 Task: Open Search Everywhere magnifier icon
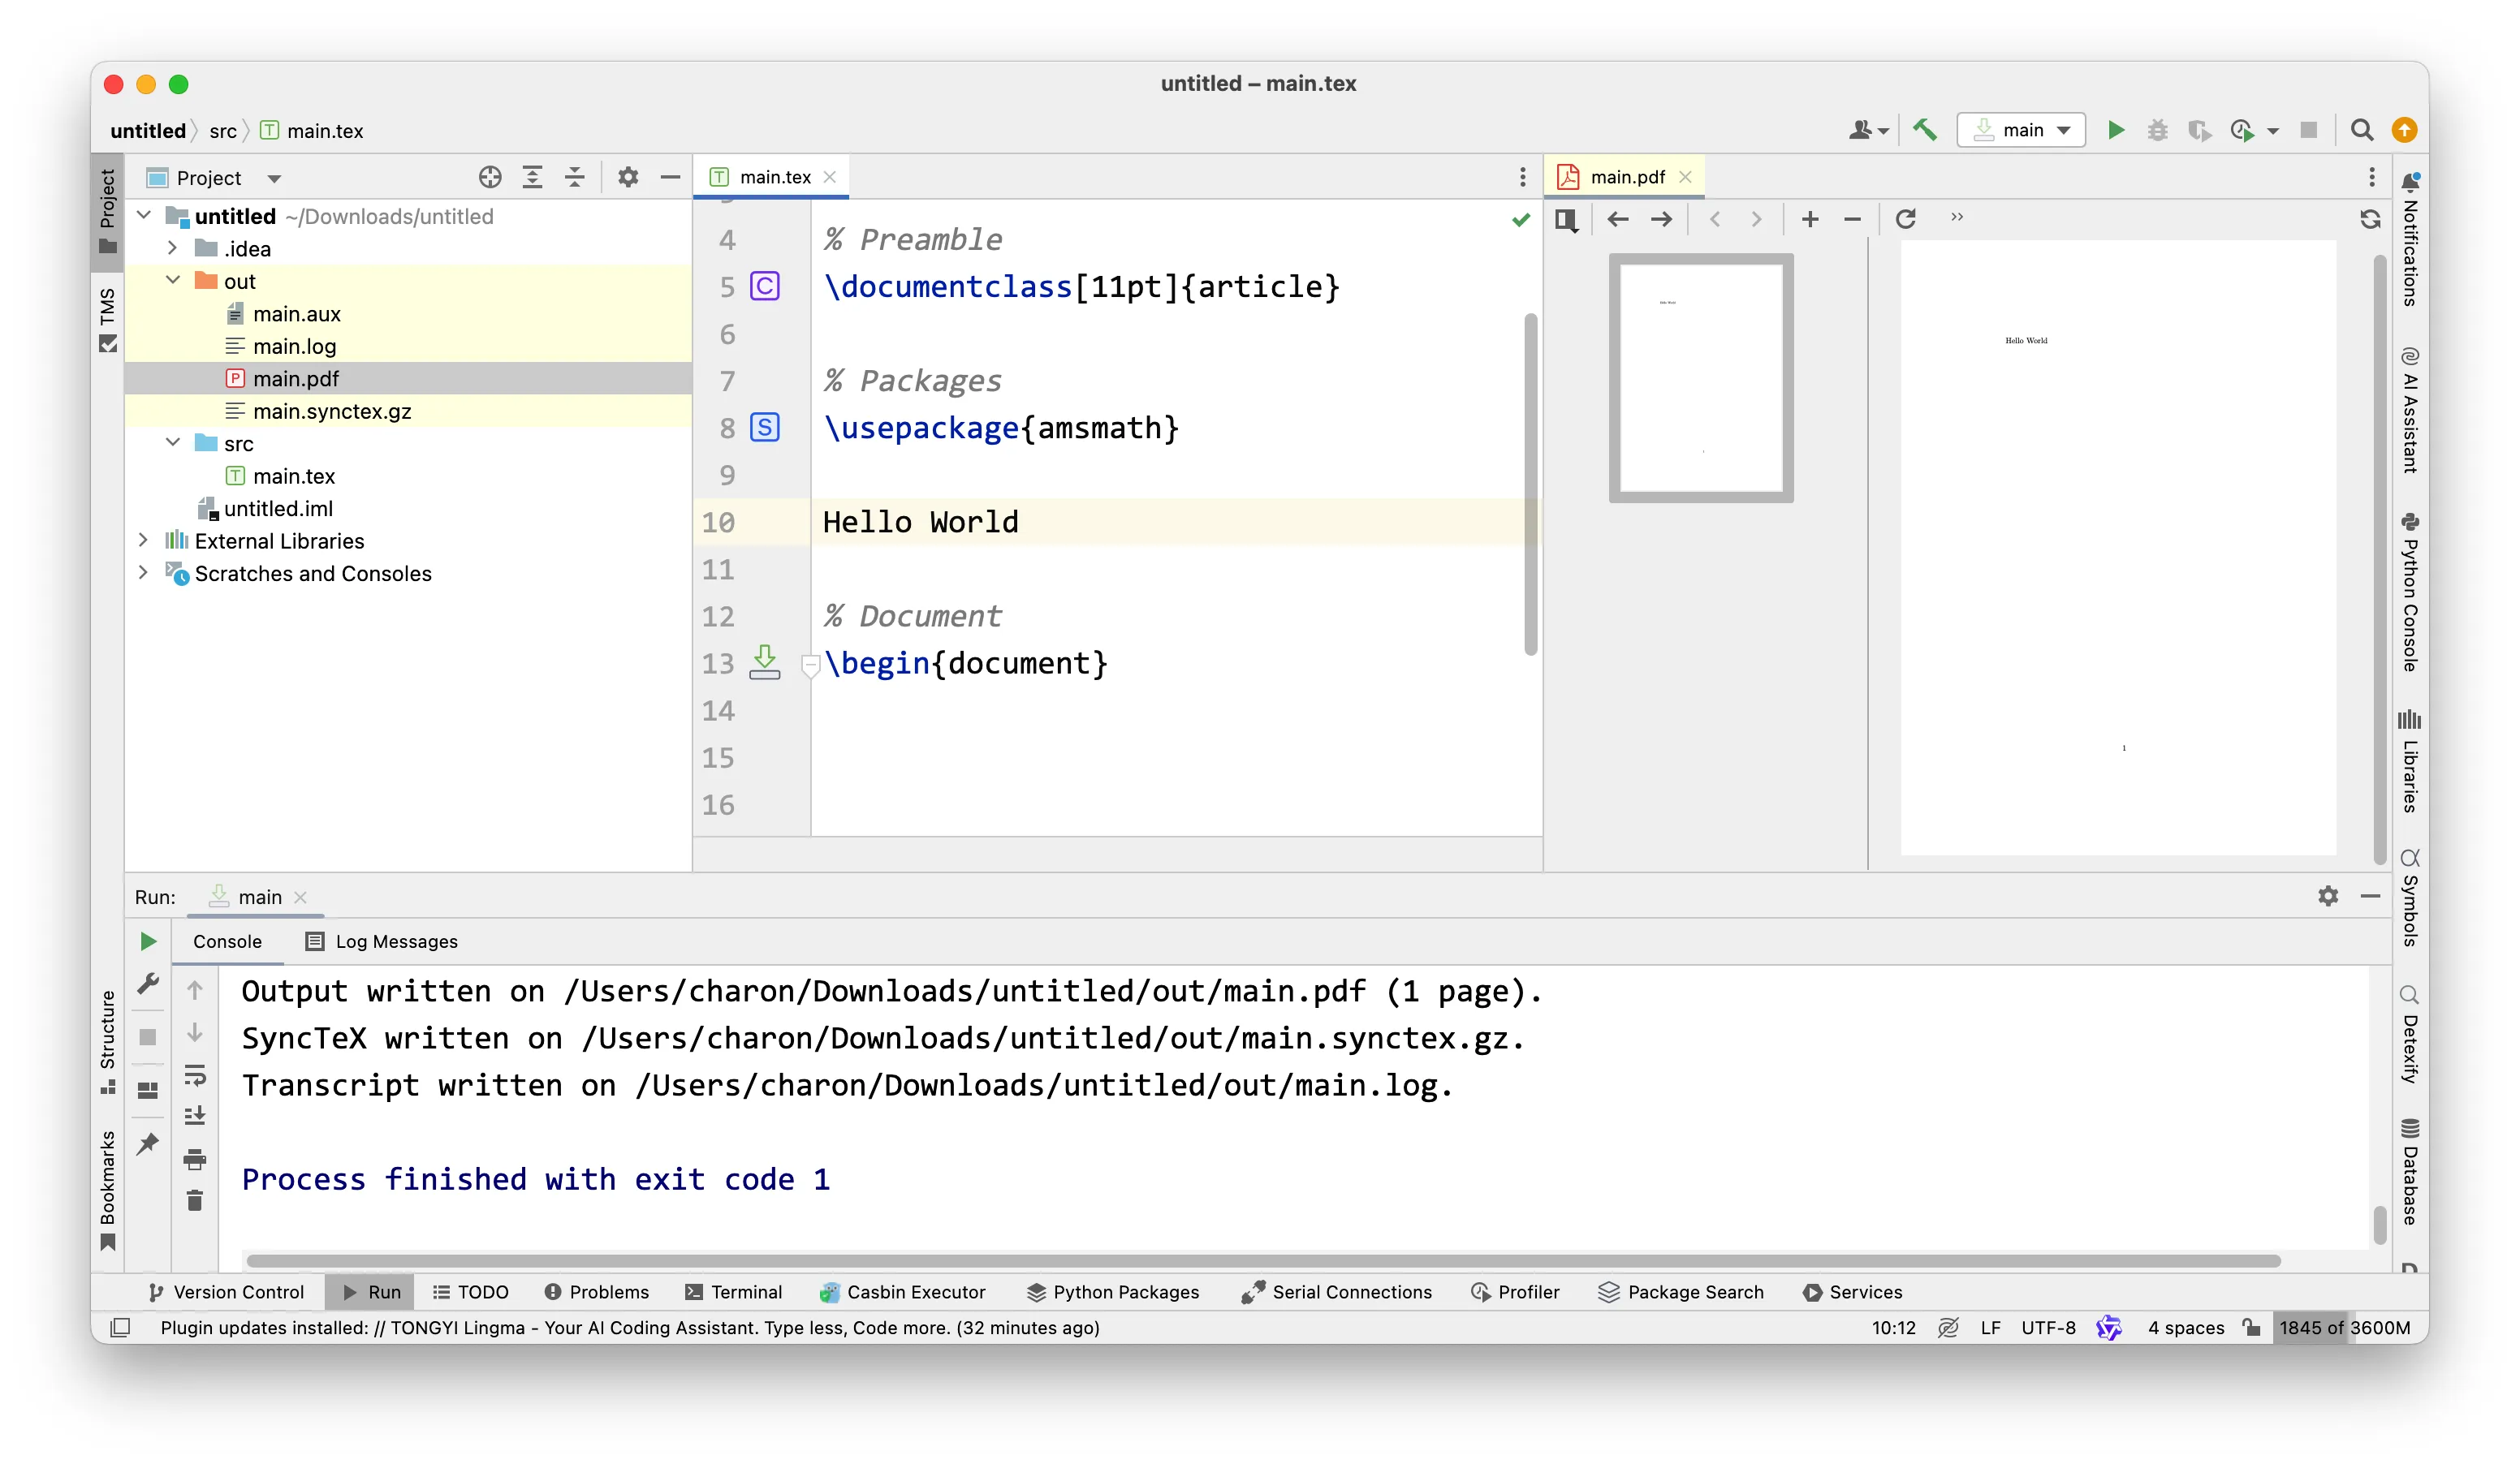[x=2362, y=130]
